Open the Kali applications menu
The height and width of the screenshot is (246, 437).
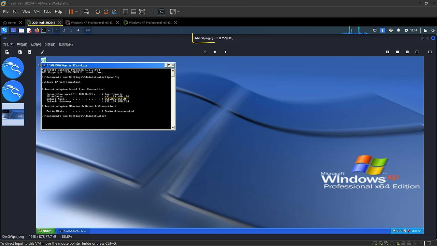pos(4,30)
